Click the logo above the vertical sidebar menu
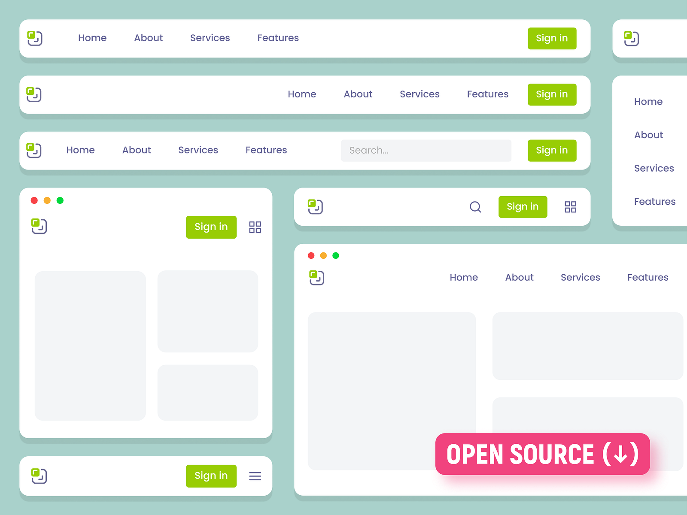687x515 pixels. point(631,38)
